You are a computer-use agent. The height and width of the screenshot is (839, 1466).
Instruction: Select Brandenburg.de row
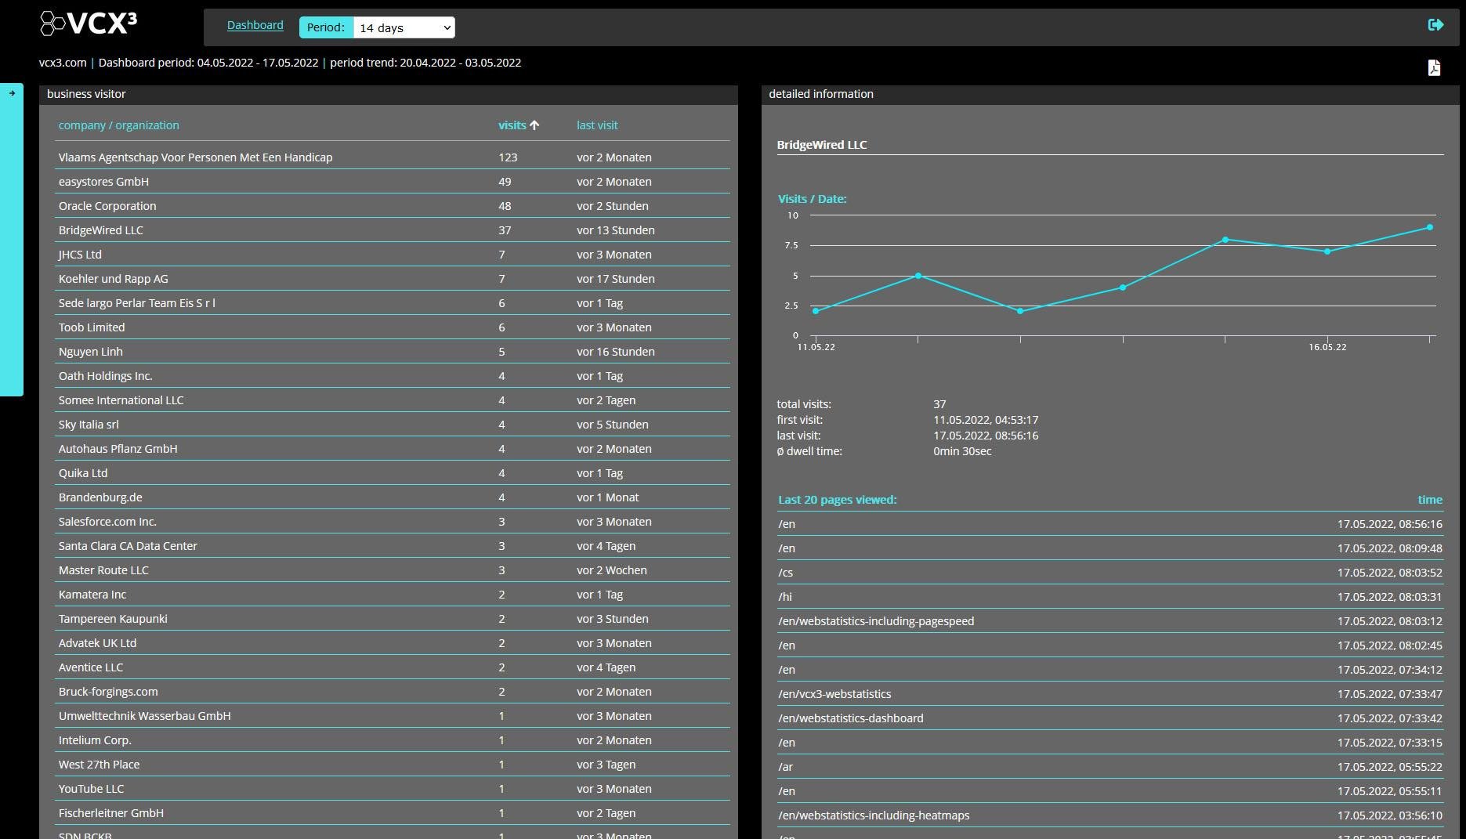tap(392, 497)
